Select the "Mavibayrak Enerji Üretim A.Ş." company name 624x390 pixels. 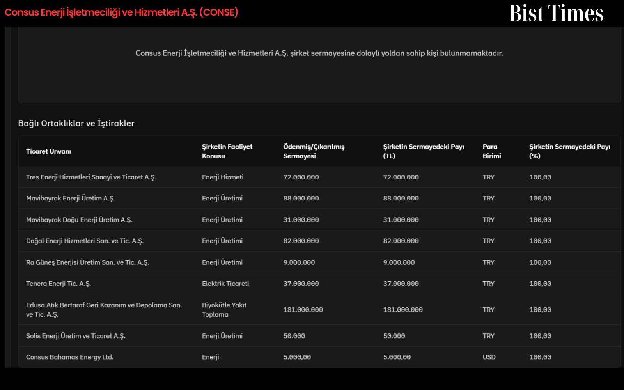(x=71, y=198)
